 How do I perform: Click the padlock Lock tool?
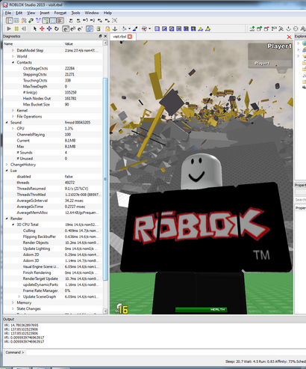coord(107,29)
